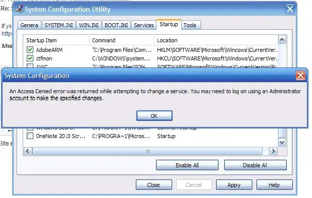Switch to the BOOT.INI tab
This screenshot has height=198, width=312.
click(x=116, y=25)
